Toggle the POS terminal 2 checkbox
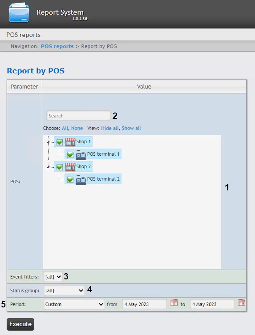The image size is (255, 335). click(70, 179)
